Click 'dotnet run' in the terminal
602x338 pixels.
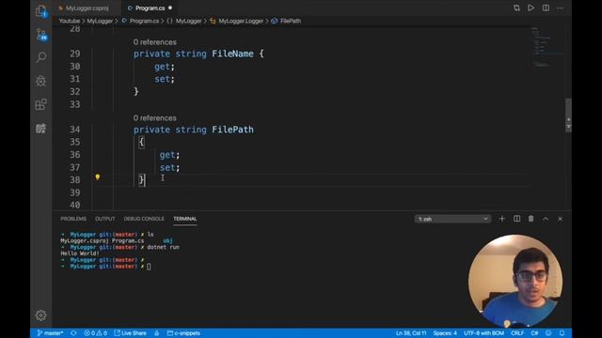click(163, 247)
